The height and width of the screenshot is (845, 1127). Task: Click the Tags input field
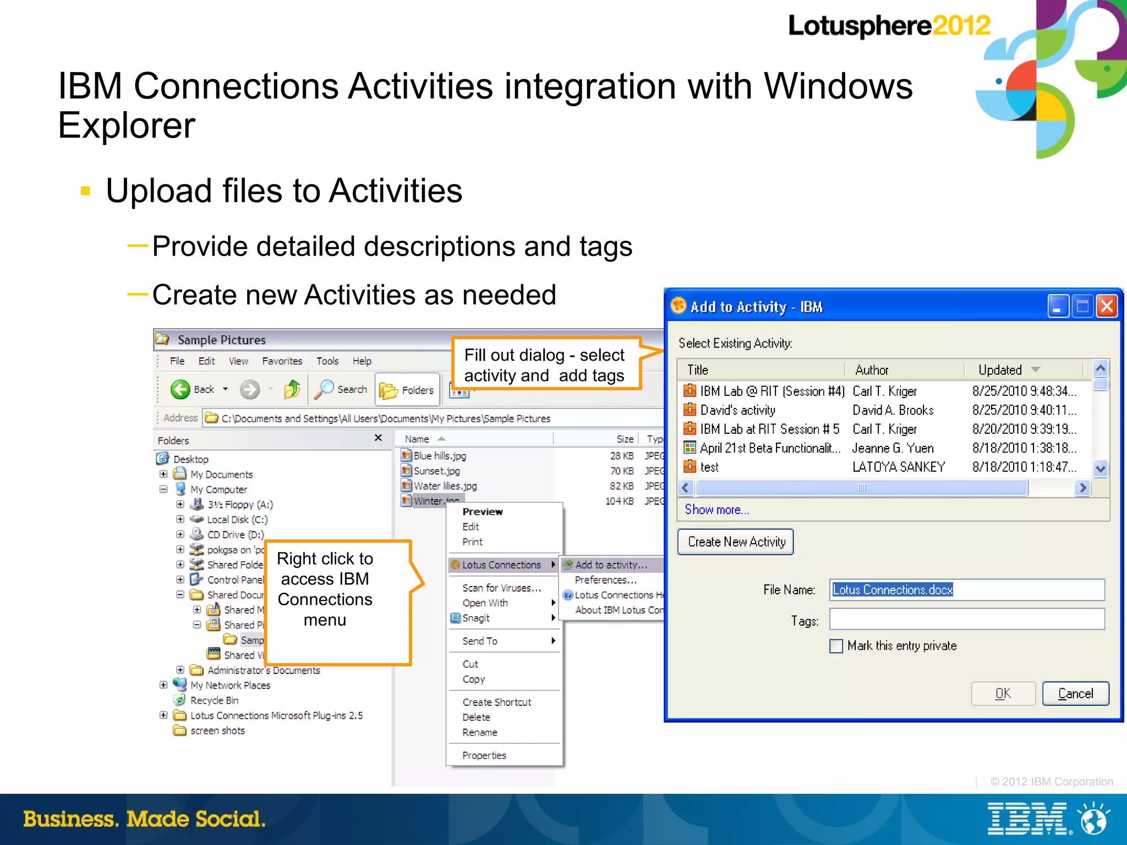coord(967,619)
